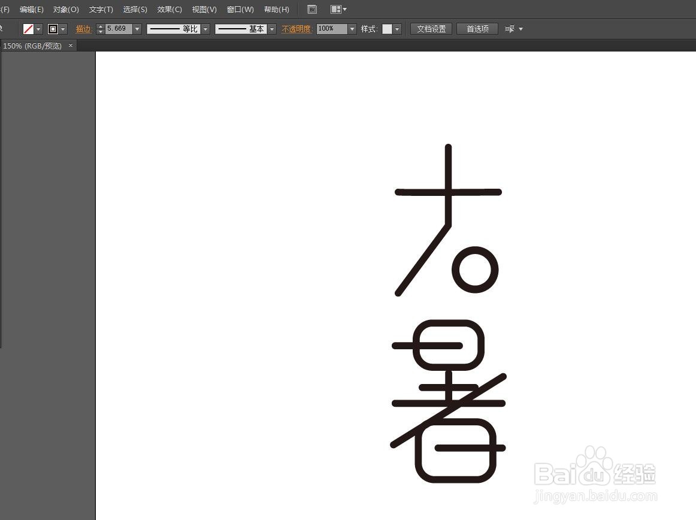Image resolution: width=696 pixels, height=520 pixels.
Task: Click the rounded rectangle top of 暑 character
Action: [449, 345]
